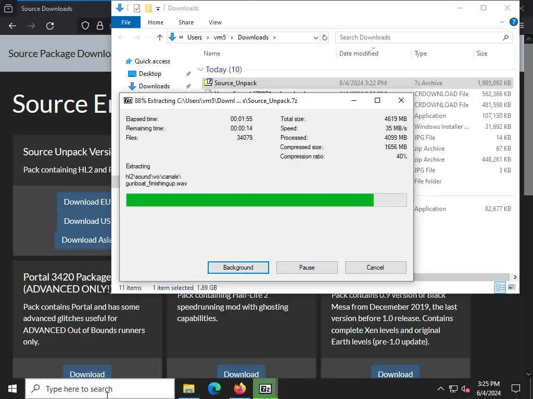Click the Source_Unpack 7z file icon
The height and width of the screenshot is (399, 533).
point(208,83)
